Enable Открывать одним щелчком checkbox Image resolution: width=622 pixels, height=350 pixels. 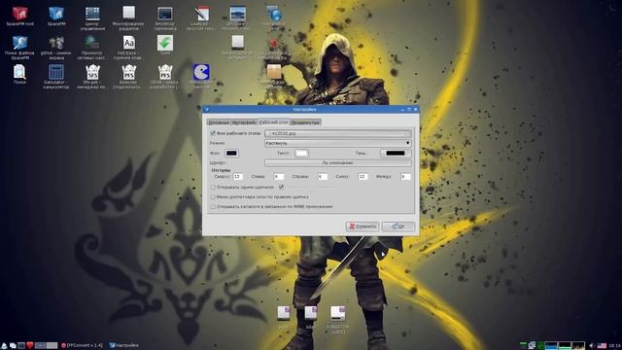click(213, 187)
